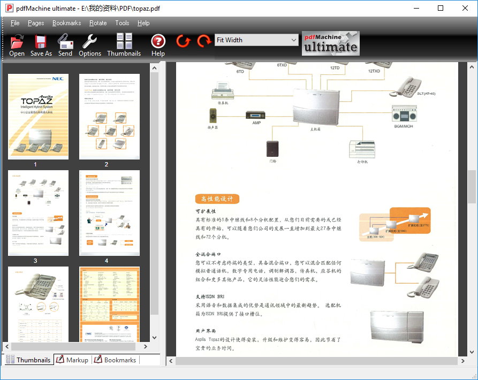The image size is (478, 380).
Task: Click document view scroll down arrow
Action: 472,352
